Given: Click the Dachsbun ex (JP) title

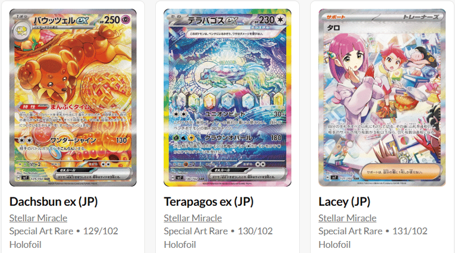Looking at the screenshot, I should click(x=53, y=201).
